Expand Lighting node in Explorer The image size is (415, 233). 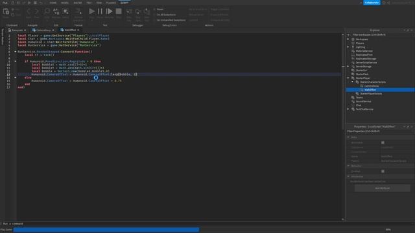(x=348, y=47)
